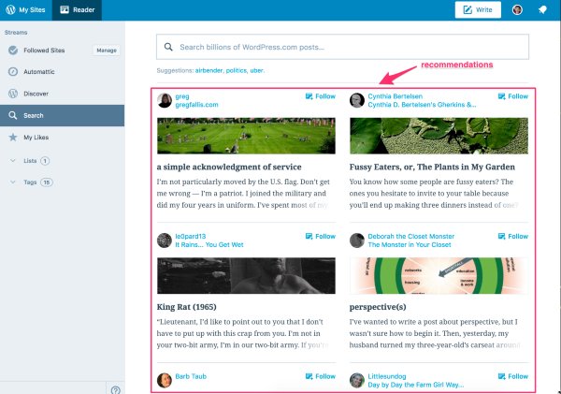Image resolution: width=561 pixels, height=394 pixels.
Task: Focus the WordPress.com posts search field
Action: tap(342, 47)
